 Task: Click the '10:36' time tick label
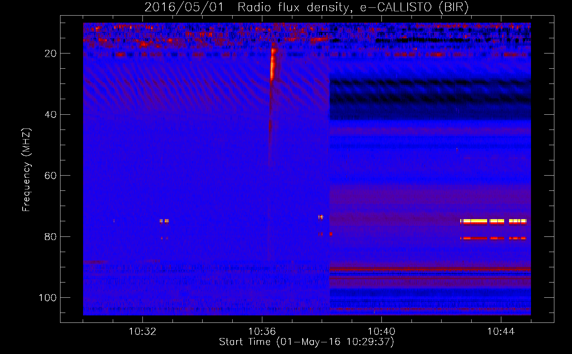(x=262, y=332)
